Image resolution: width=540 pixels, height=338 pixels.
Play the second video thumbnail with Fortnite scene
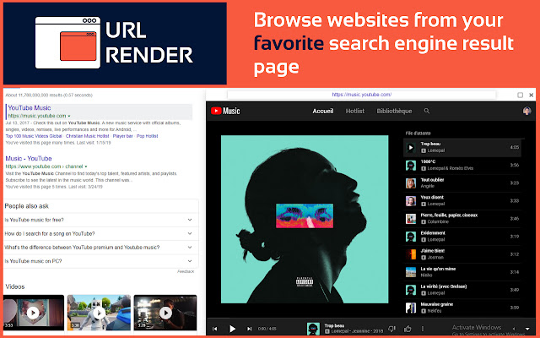pyautogui.click(x=100, y=313)
